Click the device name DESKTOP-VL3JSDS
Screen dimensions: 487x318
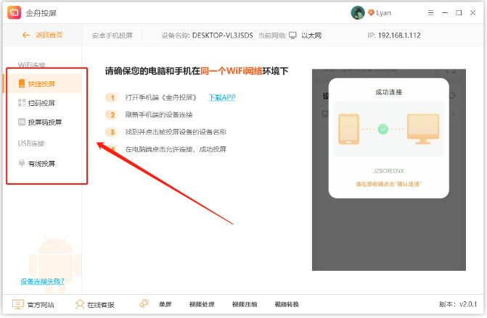[223, 35]
